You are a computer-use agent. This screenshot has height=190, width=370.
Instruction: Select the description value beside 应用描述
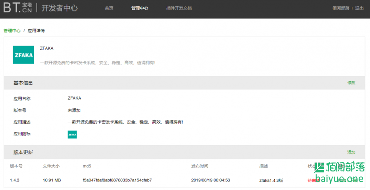(125, 122)
